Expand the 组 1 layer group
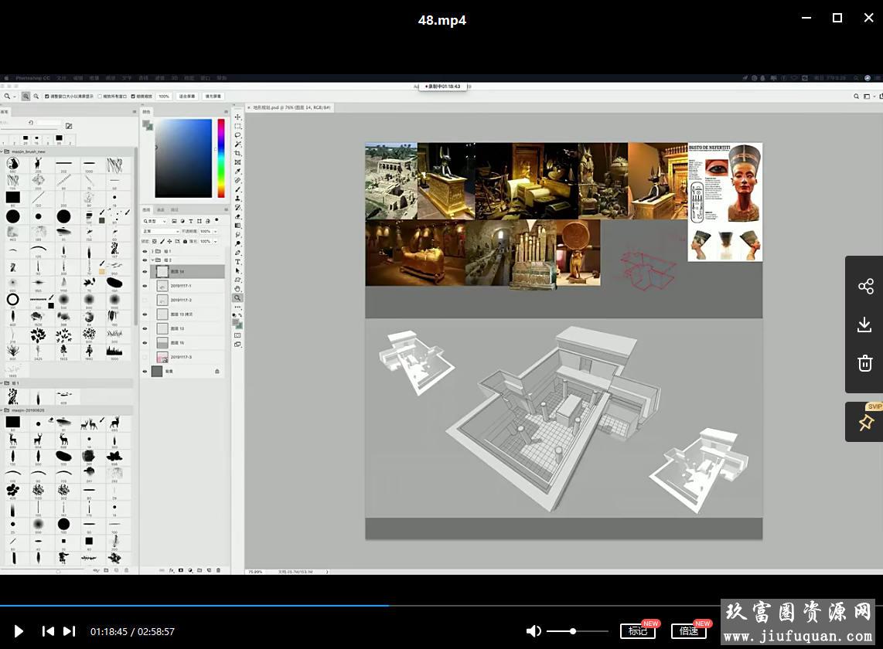Viewport: 883px width, 649px height. pyautogui.click(x=152, y=251)
